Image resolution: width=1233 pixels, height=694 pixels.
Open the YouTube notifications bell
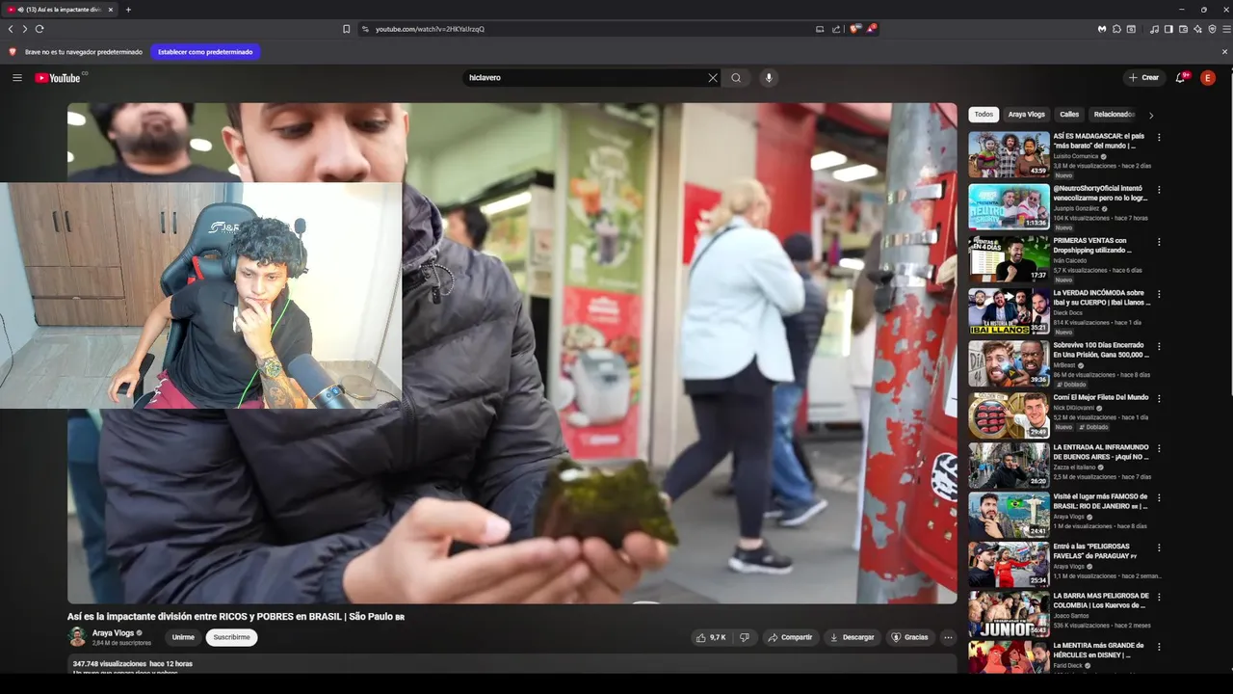point(1181,77)
